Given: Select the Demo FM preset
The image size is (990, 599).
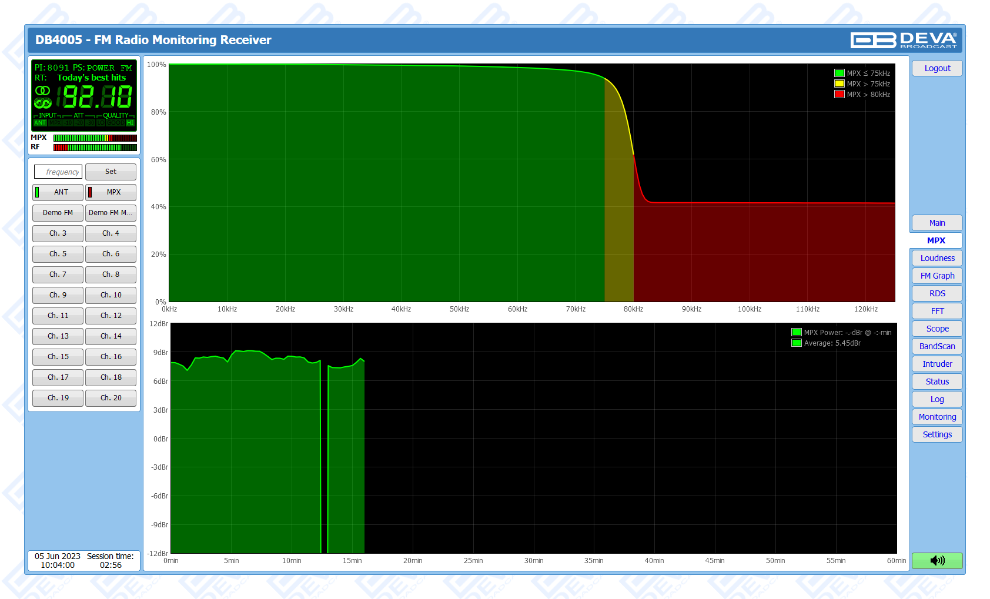Looking at the screenshot, I should [x=58, y=213].
